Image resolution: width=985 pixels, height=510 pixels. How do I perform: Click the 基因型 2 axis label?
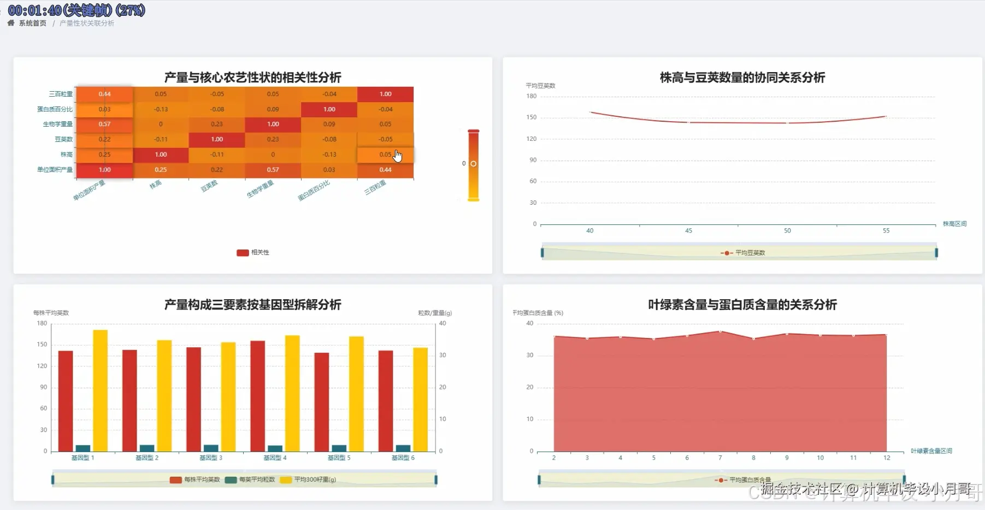click(x=147, y=458)
